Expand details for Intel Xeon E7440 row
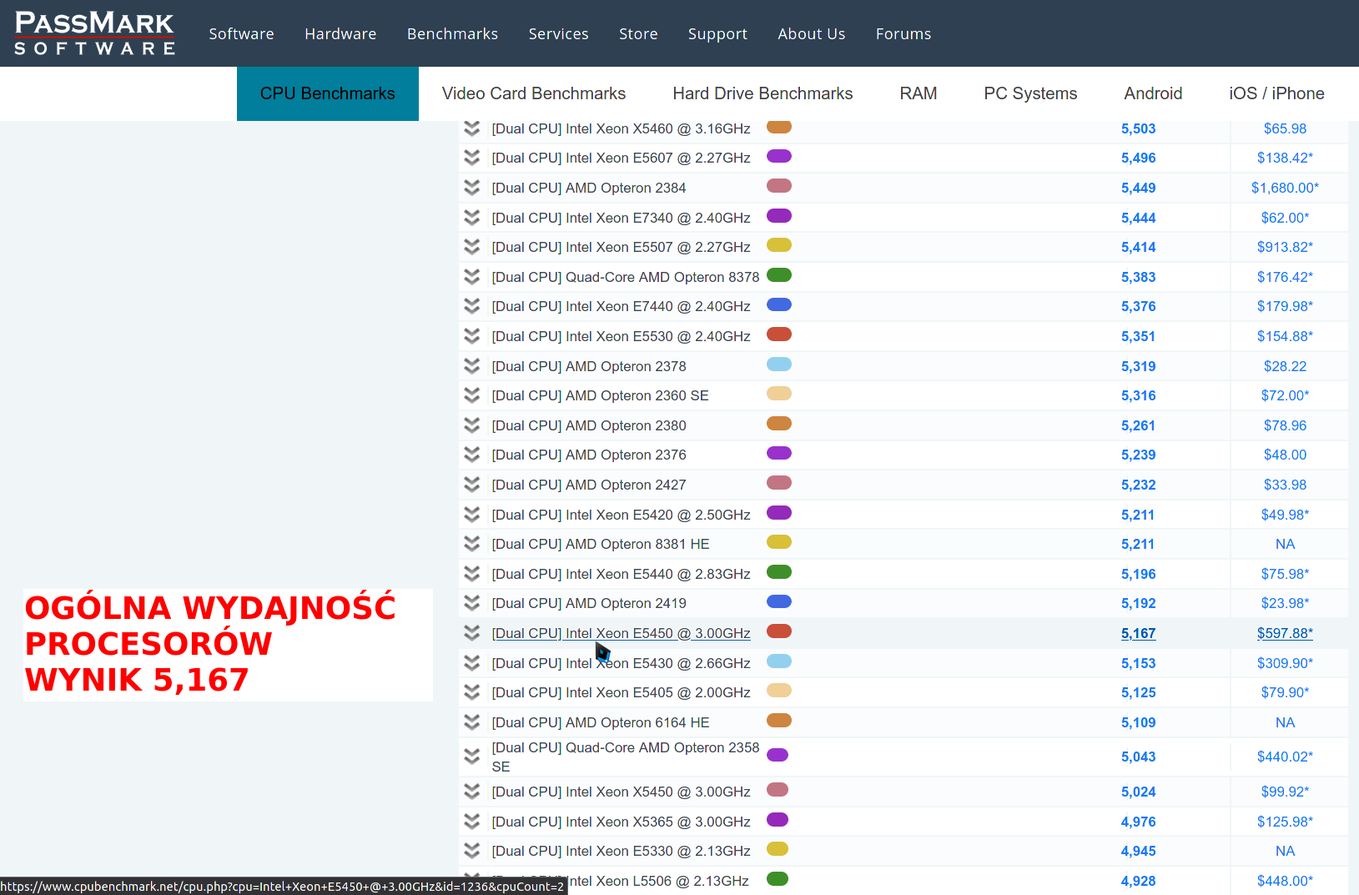 pos(472,306)
